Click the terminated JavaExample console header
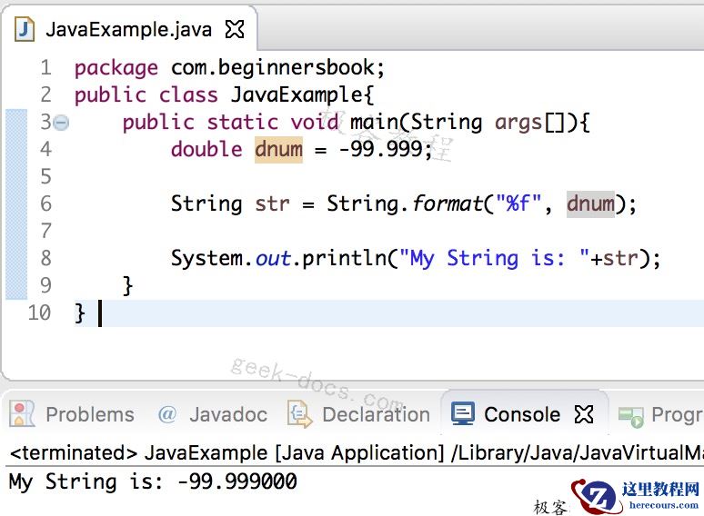The image size is (704, 516). pyautogui.click(x=357, y=452)
